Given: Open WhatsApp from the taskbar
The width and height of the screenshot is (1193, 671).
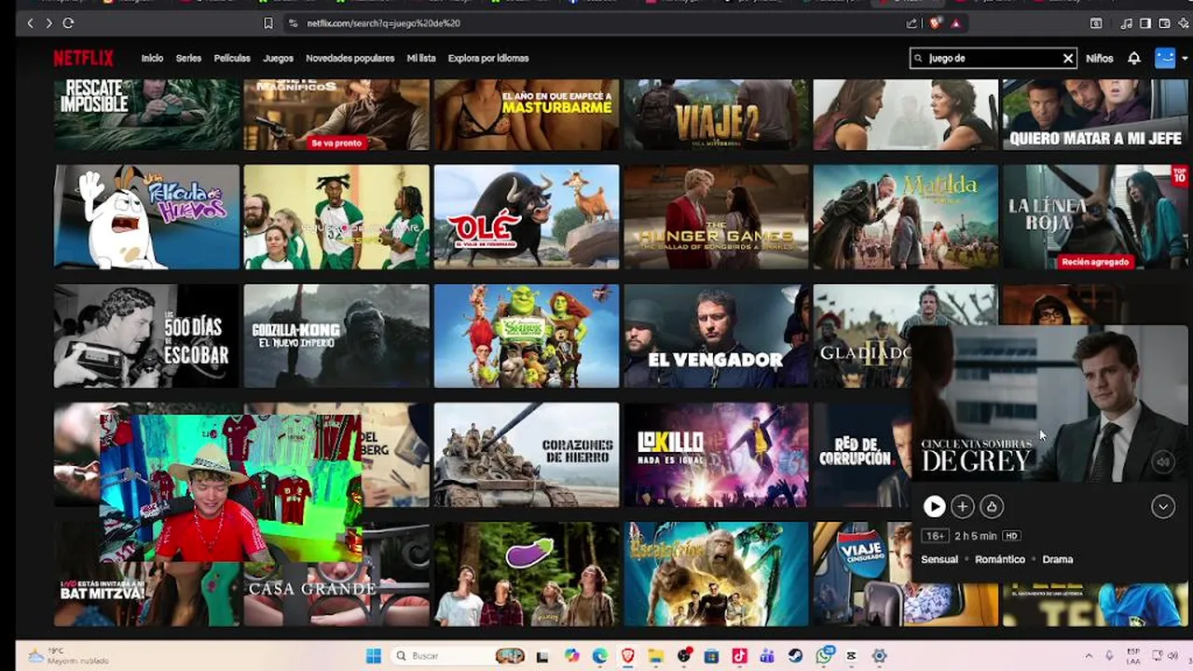Looking at the screenshot, I should pyautogui.click(x=824, y=656).
